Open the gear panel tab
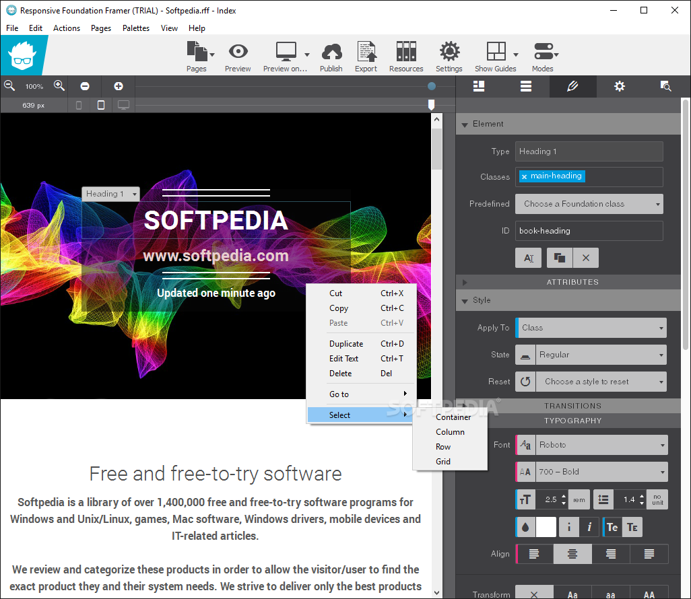This screenshot has height=599, width=691. coord(620,86)
